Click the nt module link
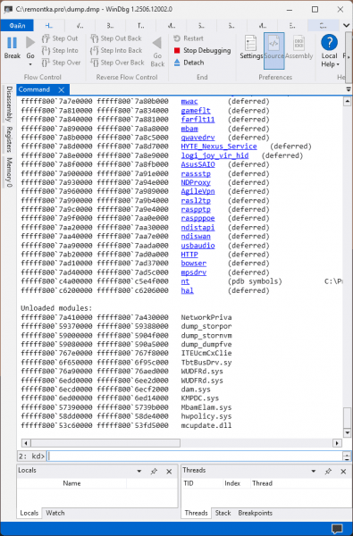The height and width of the screenshot is (536, 353). [185, 281]
